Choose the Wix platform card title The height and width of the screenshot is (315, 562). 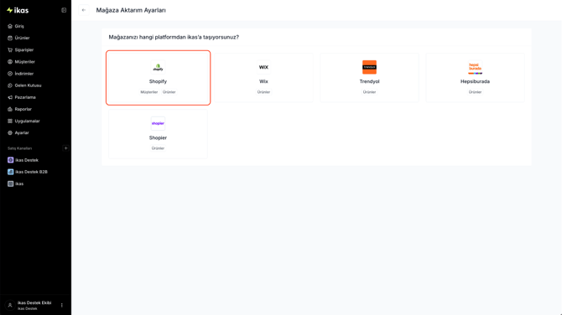[x=263, y=81]
